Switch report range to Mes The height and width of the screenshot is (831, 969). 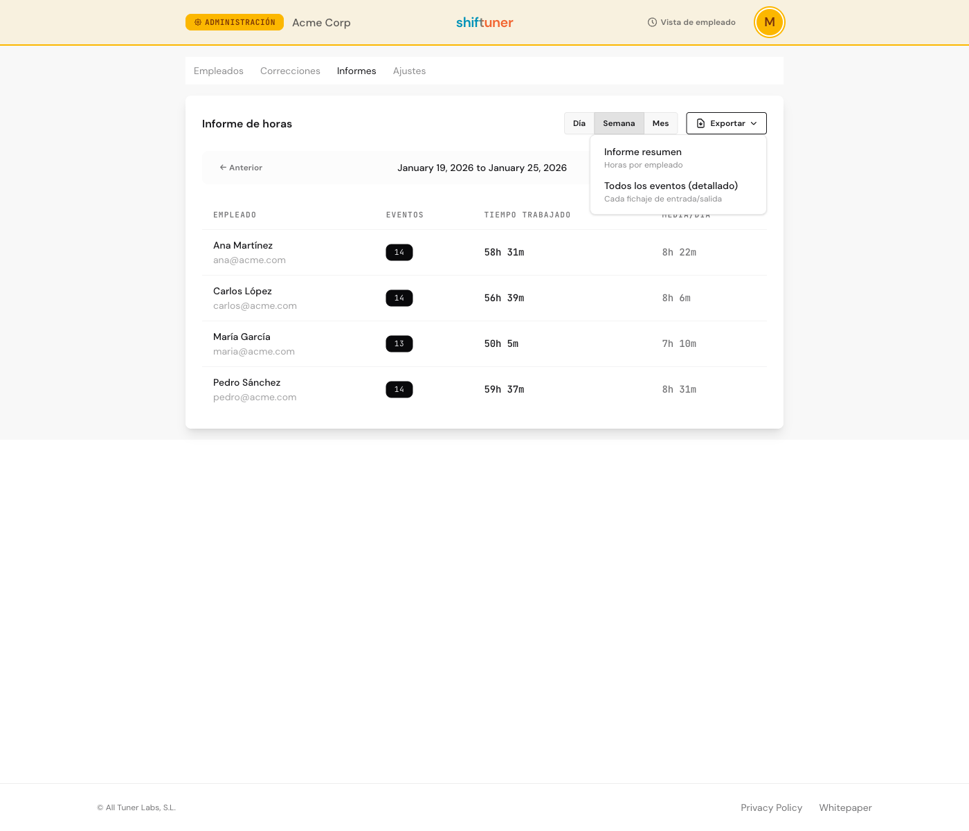pyautogui.click(x=660, y=123)
